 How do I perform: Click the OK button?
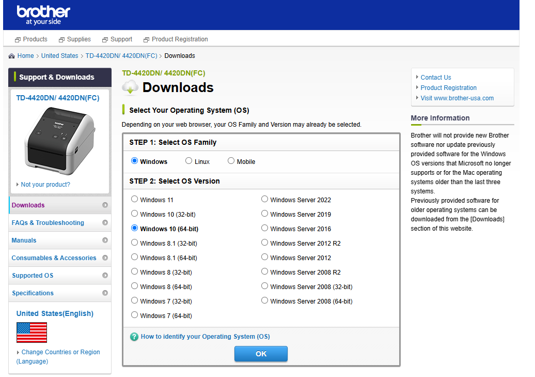[x=261, y=354]
